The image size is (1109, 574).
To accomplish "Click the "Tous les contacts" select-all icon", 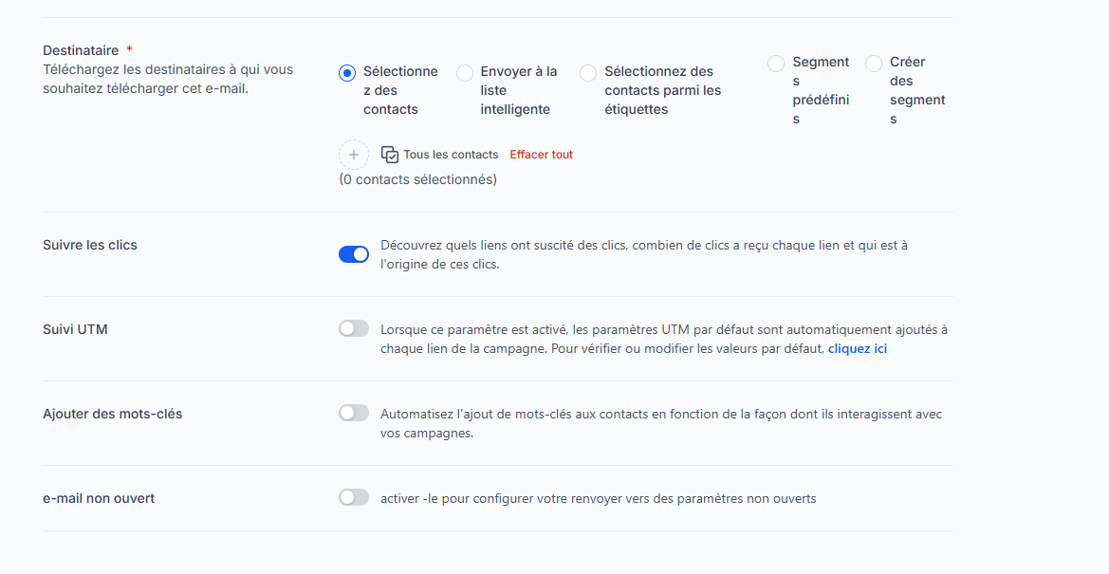I will pyautogui.click(x=389, y=155).
